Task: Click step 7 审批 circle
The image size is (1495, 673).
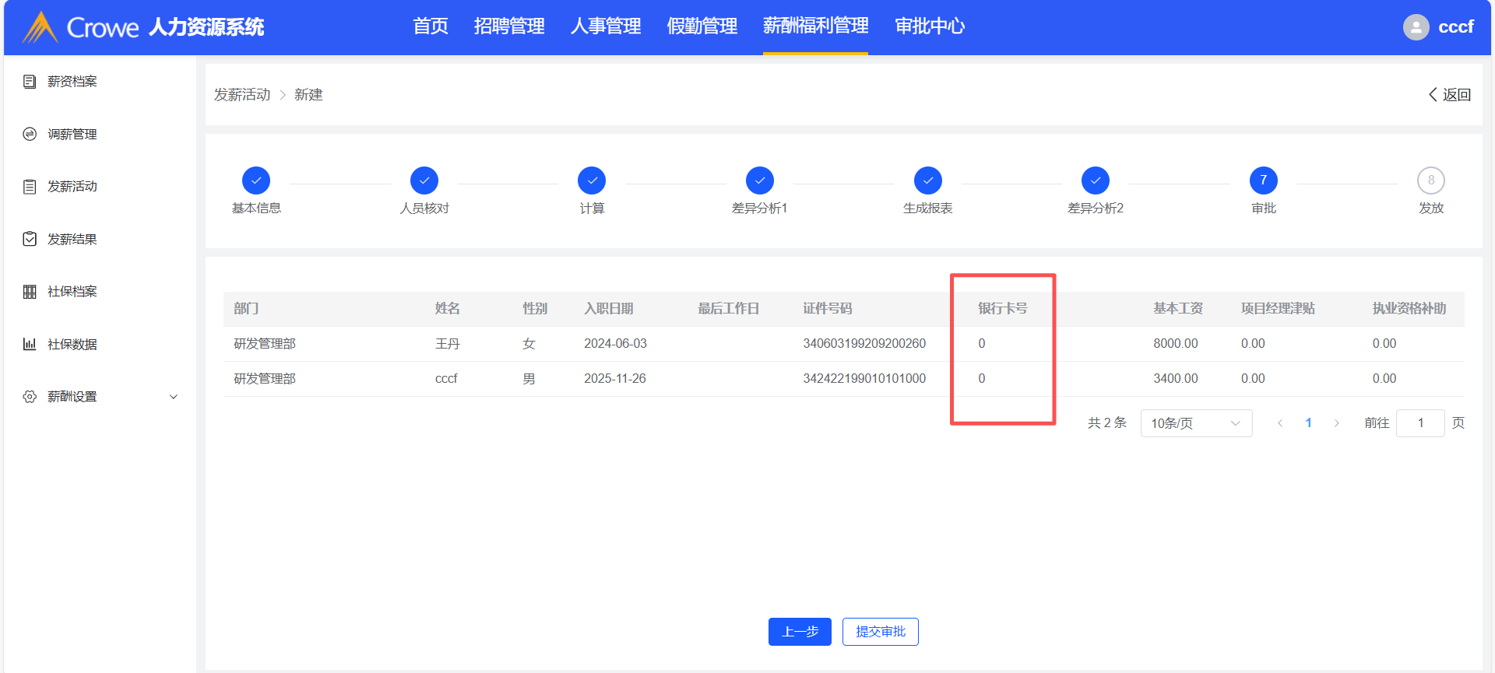Action: (x=1264, y=181)
